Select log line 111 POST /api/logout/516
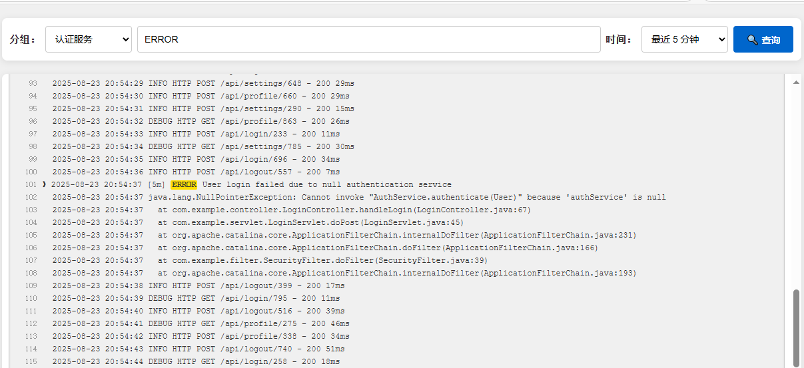 coord(199,311)
